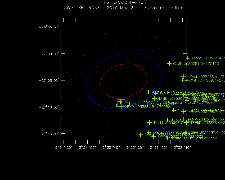Click the 4XMM J033254.5-270916 source label
The image size is (225, 180).
[x=192, y=103]
